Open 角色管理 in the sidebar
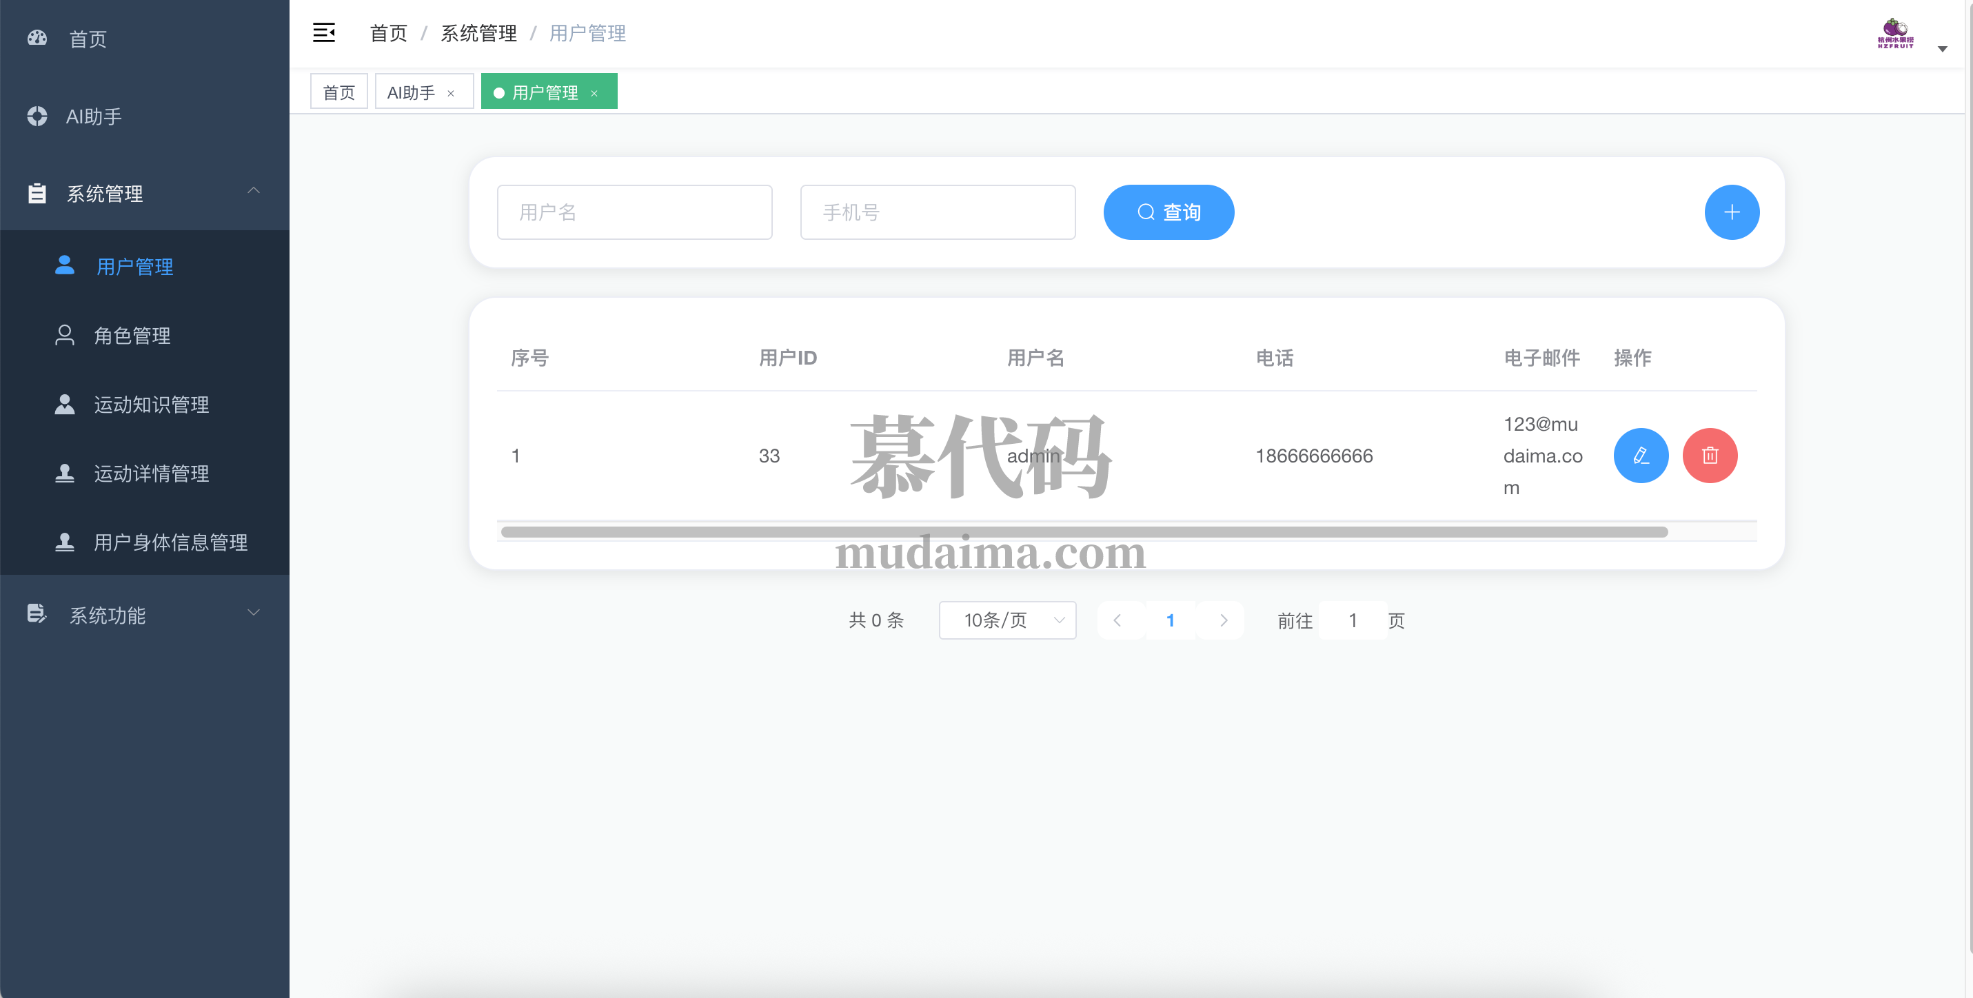Image resolution: width=1973 pixels, height=998 pixels. pos(132,336)
